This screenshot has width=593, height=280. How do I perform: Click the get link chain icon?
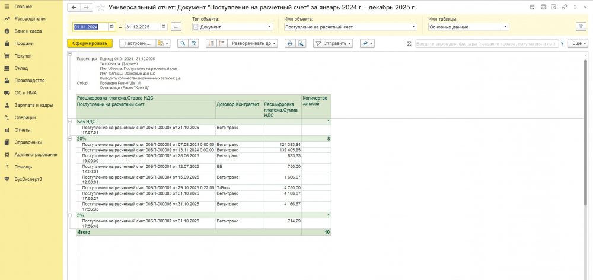click(x=565, y=7)
